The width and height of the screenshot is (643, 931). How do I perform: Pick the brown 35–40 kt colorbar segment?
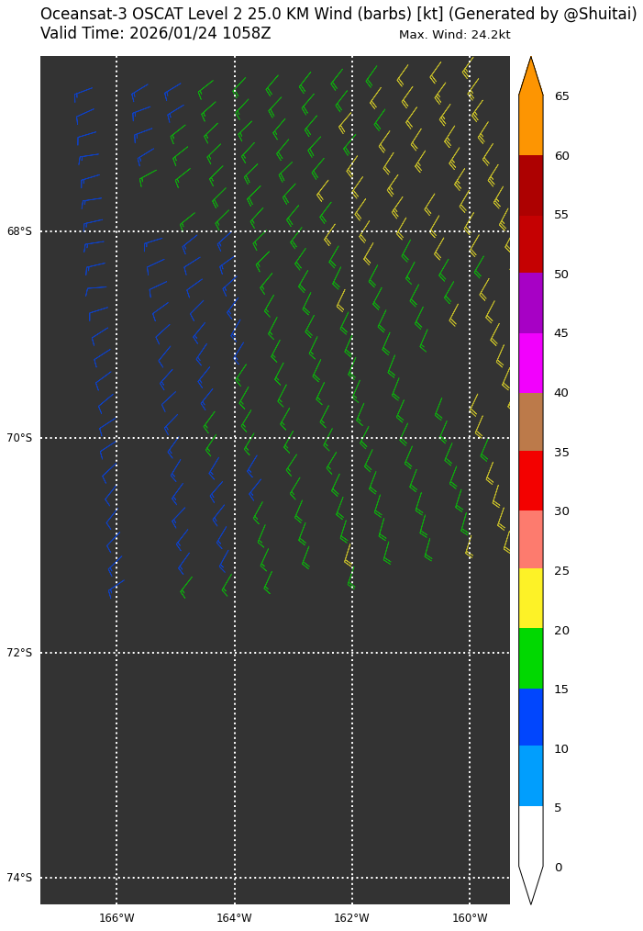coord(530,422)
